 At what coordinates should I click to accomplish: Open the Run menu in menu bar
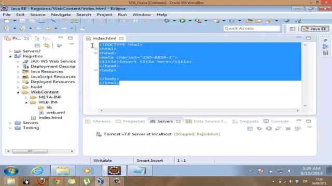122,14
